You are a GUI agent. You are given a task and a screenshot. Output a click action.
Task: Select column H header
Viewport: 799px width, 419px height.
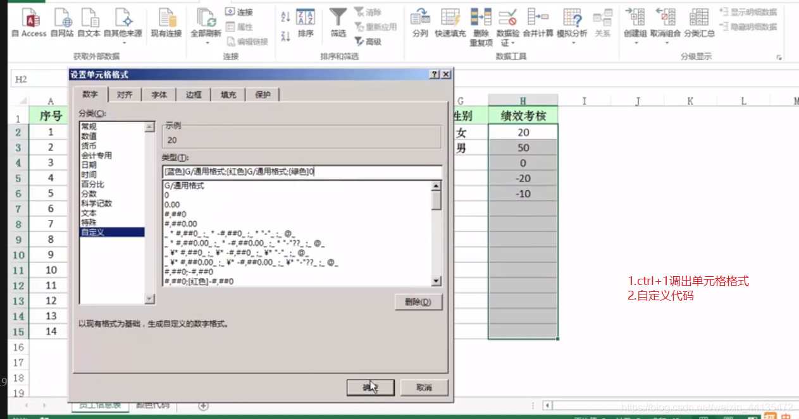523,100
